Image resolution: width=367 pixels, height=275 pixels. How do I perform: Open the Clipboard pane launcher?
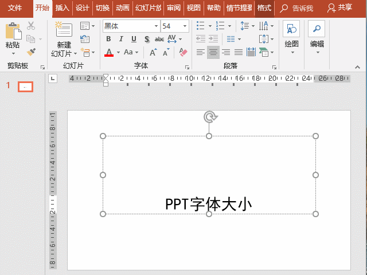[42, 68]
